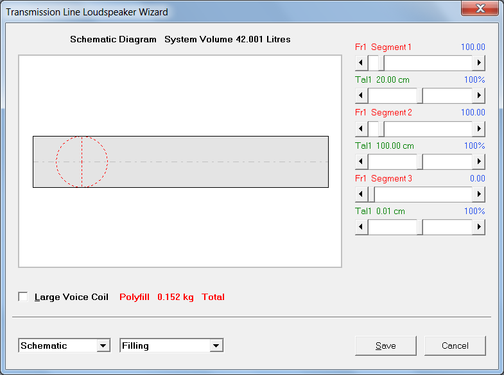Click the Tal1 100.00 cm slider thumb
Screen dimensions: 504x375
pos(420,162)
